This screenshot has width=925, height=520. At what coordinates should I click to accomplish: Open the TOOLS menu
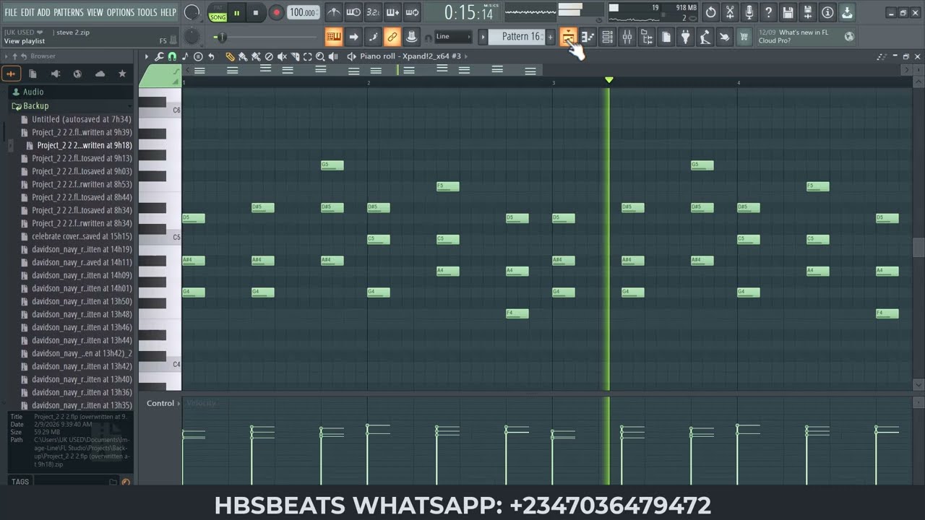pyautogui.click(x=147, y=12)
